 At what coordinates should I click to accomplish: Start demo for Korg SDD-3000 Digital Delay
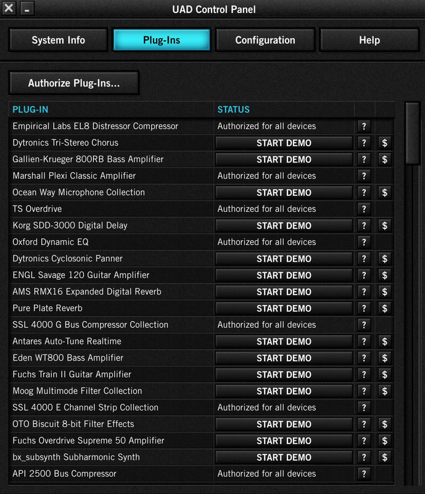284,225
